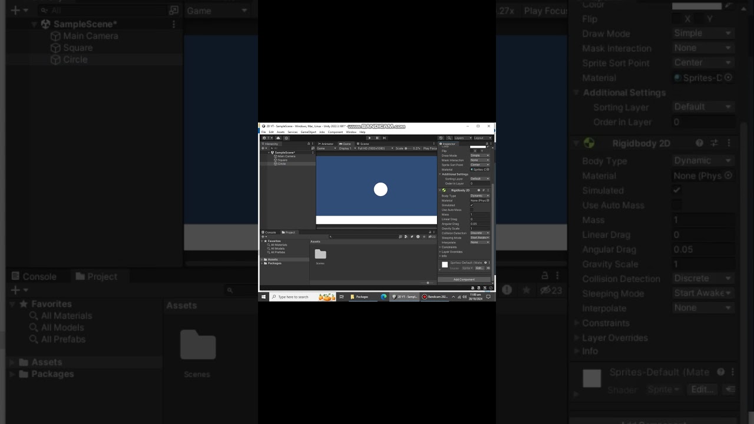Click the Hierarchy add (+) button
The height and width of the screenshot is (424, 754).
tap(263, 148)
